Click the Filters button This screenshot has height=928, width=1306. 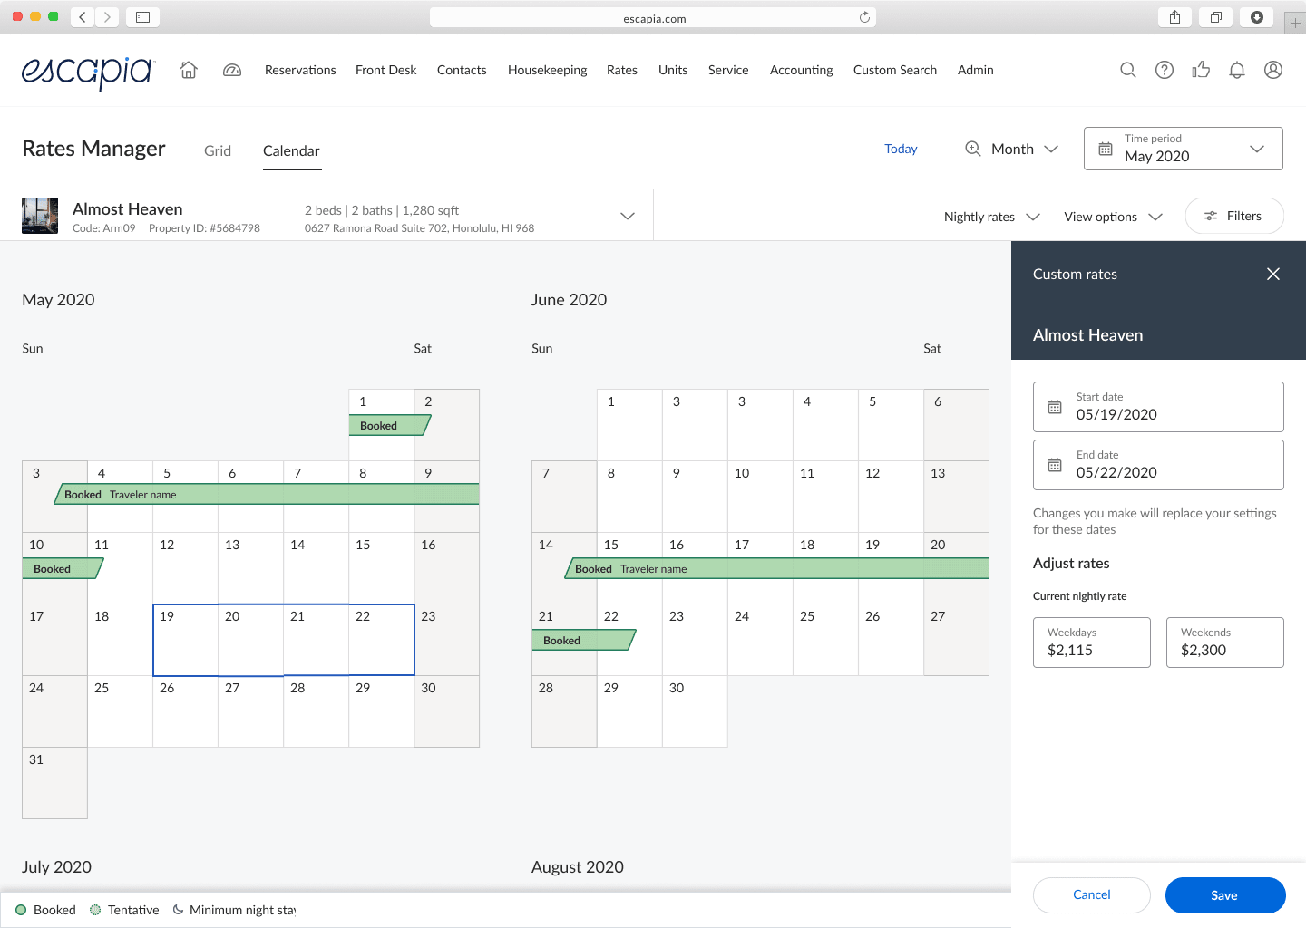pyautogui.click(x=1234, y=216)
